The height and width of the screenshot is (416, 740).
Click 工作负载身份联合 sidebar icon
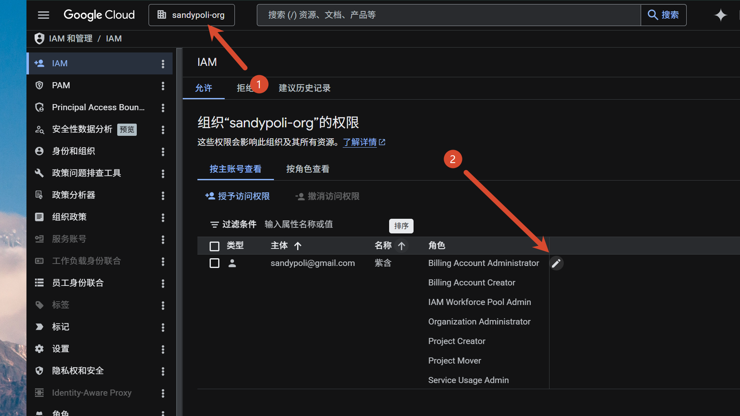point(39,261)
